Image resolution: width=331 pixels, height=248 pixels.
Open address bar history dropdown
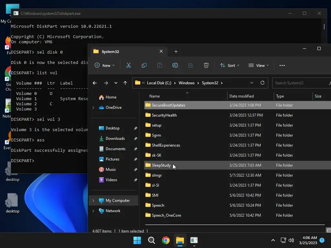tap(251, 83)
